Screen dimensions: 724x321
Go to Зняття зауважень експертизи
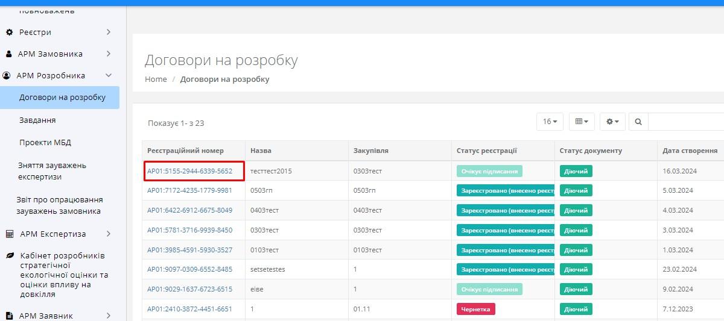(x=52, y=171)
